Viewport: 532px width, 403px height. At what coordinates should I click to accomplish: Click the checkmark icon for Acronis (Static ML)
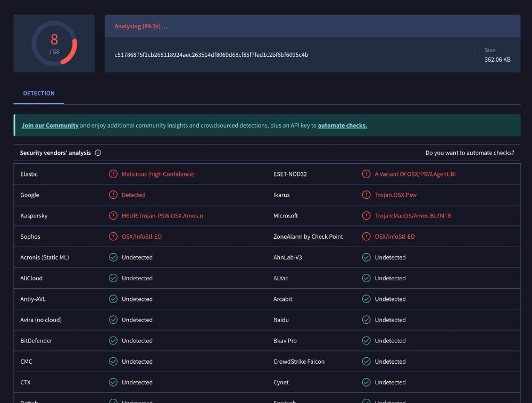tap(113, 257)
